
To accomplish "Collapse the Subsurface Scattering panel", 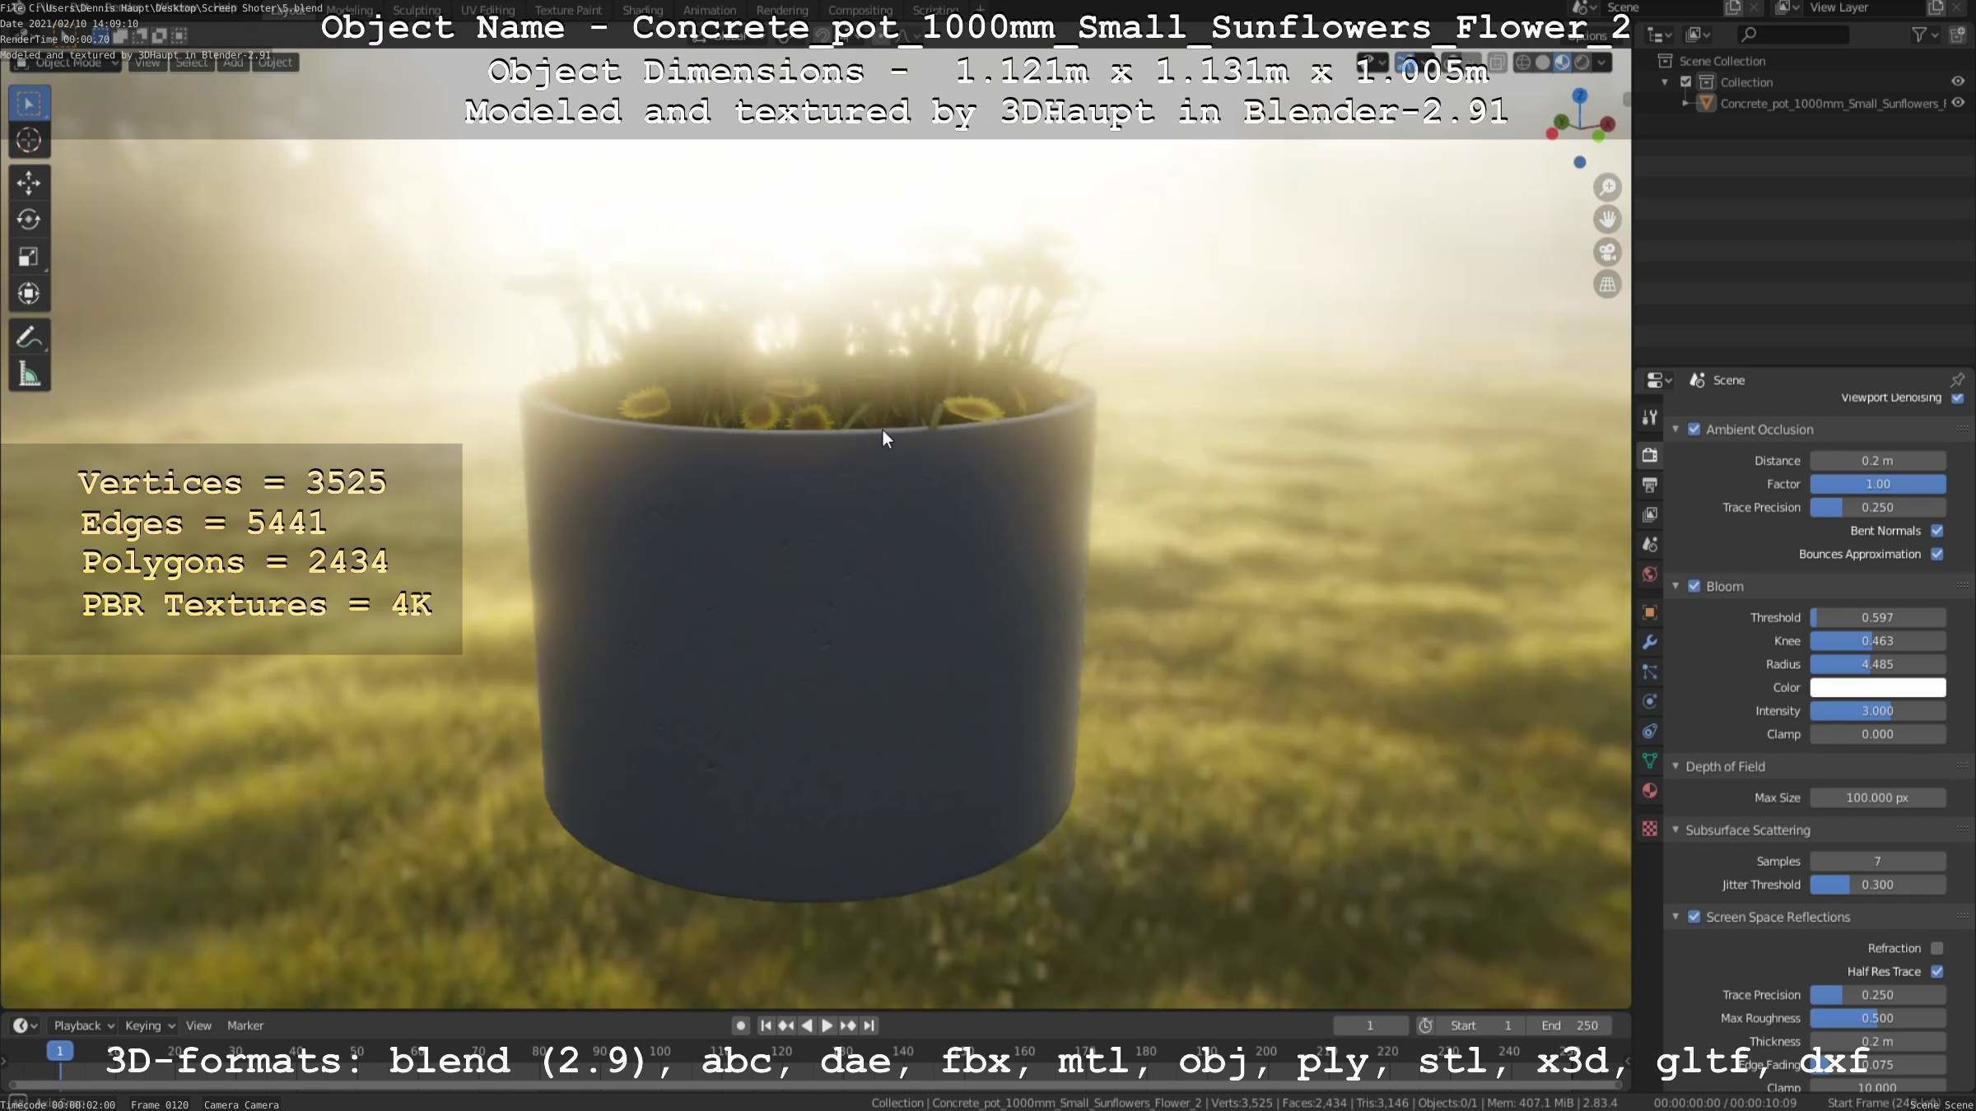I will [1675, 830].
